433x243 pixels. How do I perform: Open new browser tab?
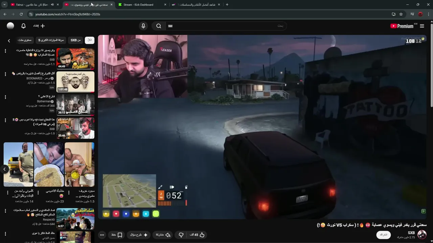(x=227, y=5)
